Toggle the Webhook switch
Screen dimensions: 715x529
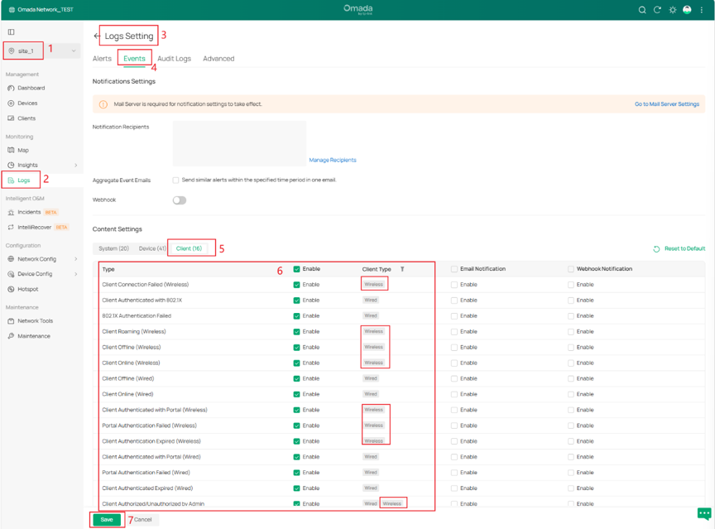(180, 200)
